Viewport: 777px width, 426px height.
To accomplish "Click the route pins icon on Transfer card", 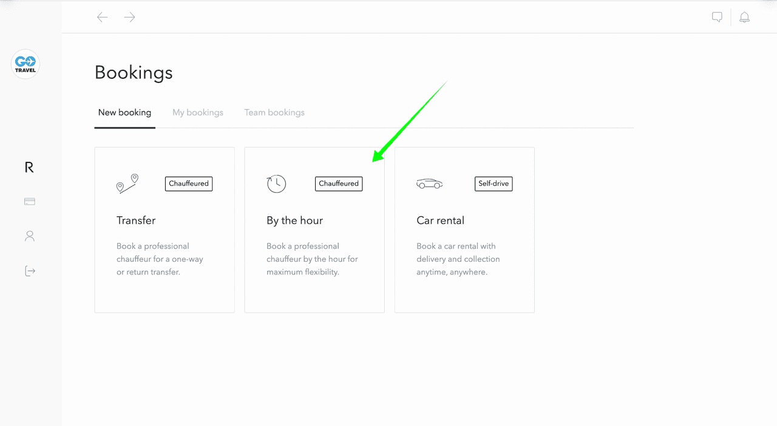I will (x=127, y=184).
